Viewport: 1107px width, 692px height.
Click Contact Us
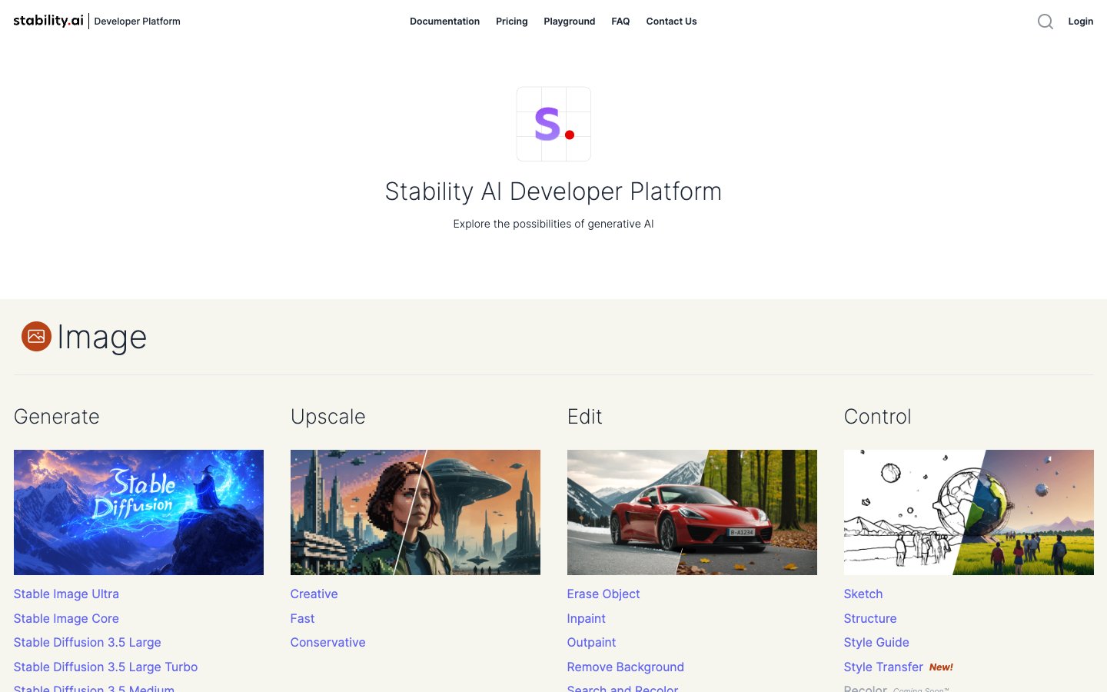pos(671,22)
